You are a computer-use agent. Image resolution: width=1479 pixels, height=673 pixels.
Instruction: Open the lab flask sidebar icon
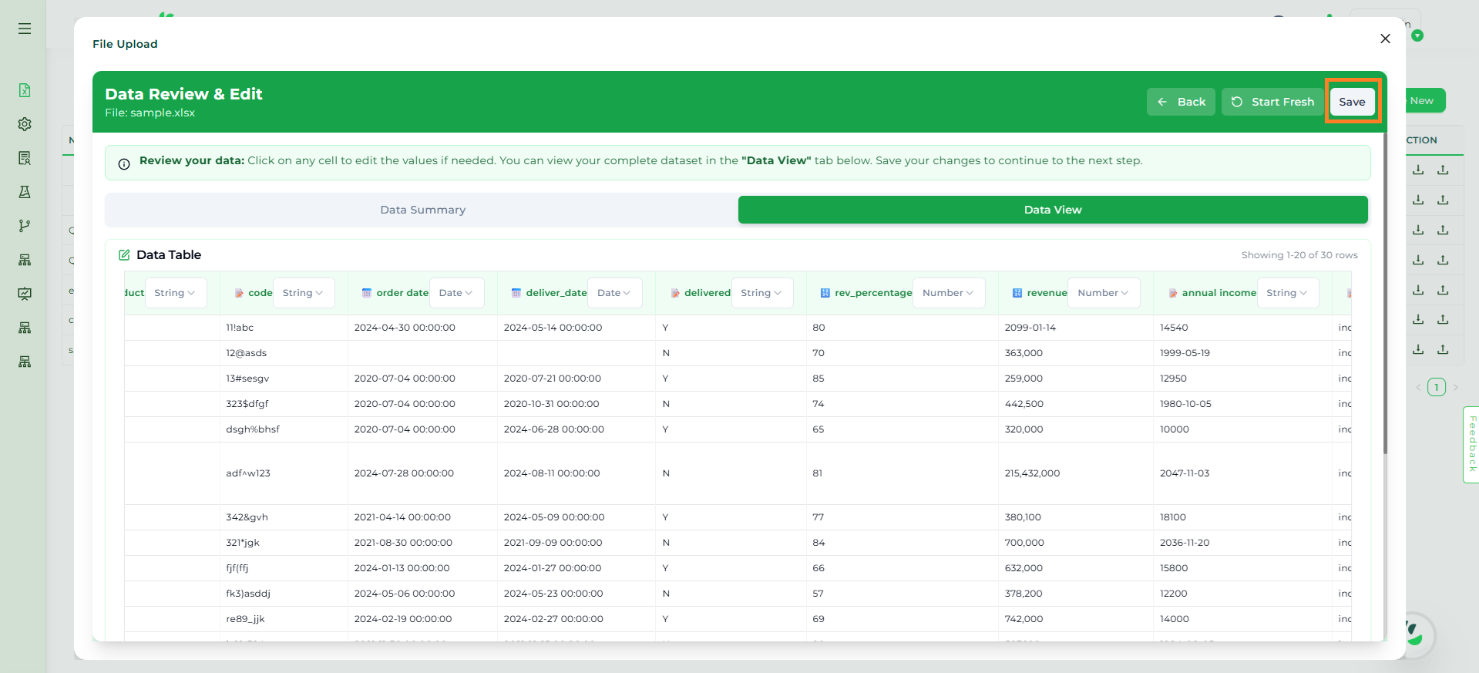(x=25, y=192)
